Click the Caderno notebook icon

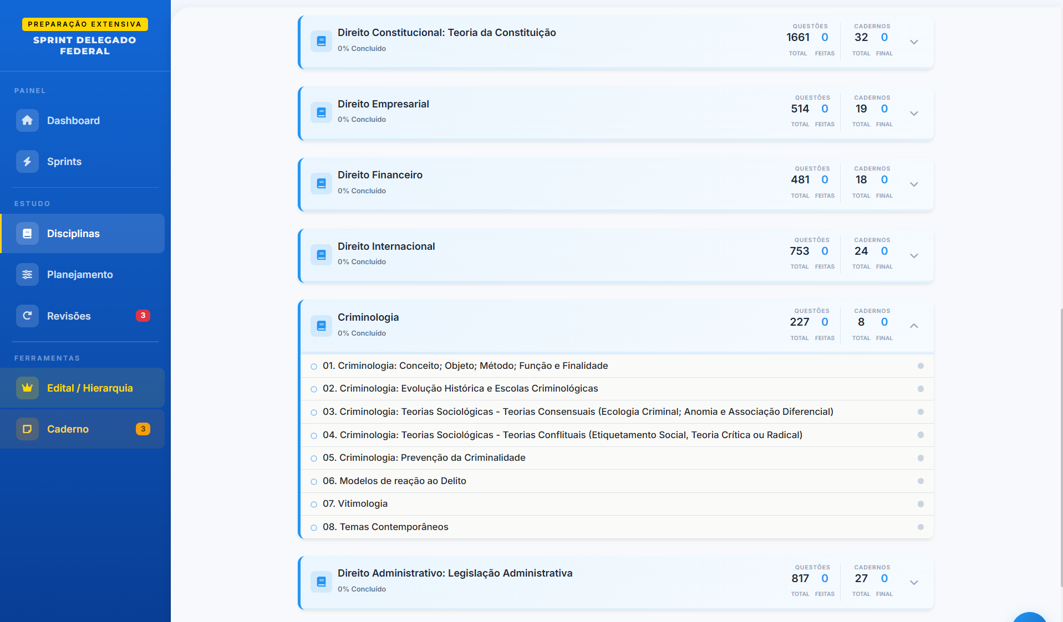[x=27, y=429]
